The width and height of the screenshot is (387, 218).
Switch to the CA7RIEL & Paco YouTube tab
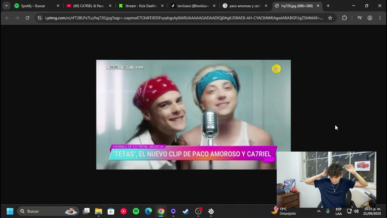[x=89, y=6]
